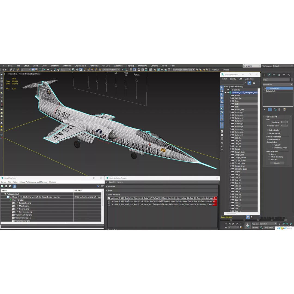
Task: Open the Create Selection Set dropdown
Action: pos(111,70)
